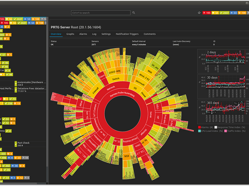Select the green 57 badge in device tree
249x186 pixels.
click(x=3, y=55)
